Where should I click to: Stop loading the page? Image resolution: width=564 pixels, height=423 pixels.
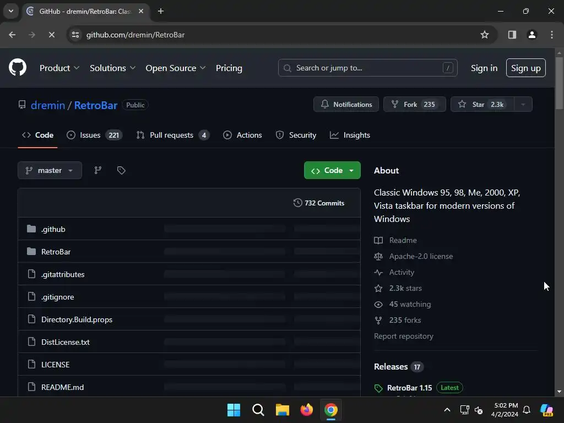51,35
